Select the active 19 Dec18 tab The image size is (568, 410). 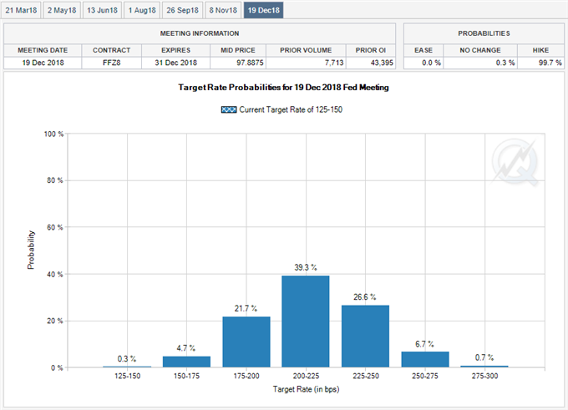pyautogui.click(x=263, y=10)
